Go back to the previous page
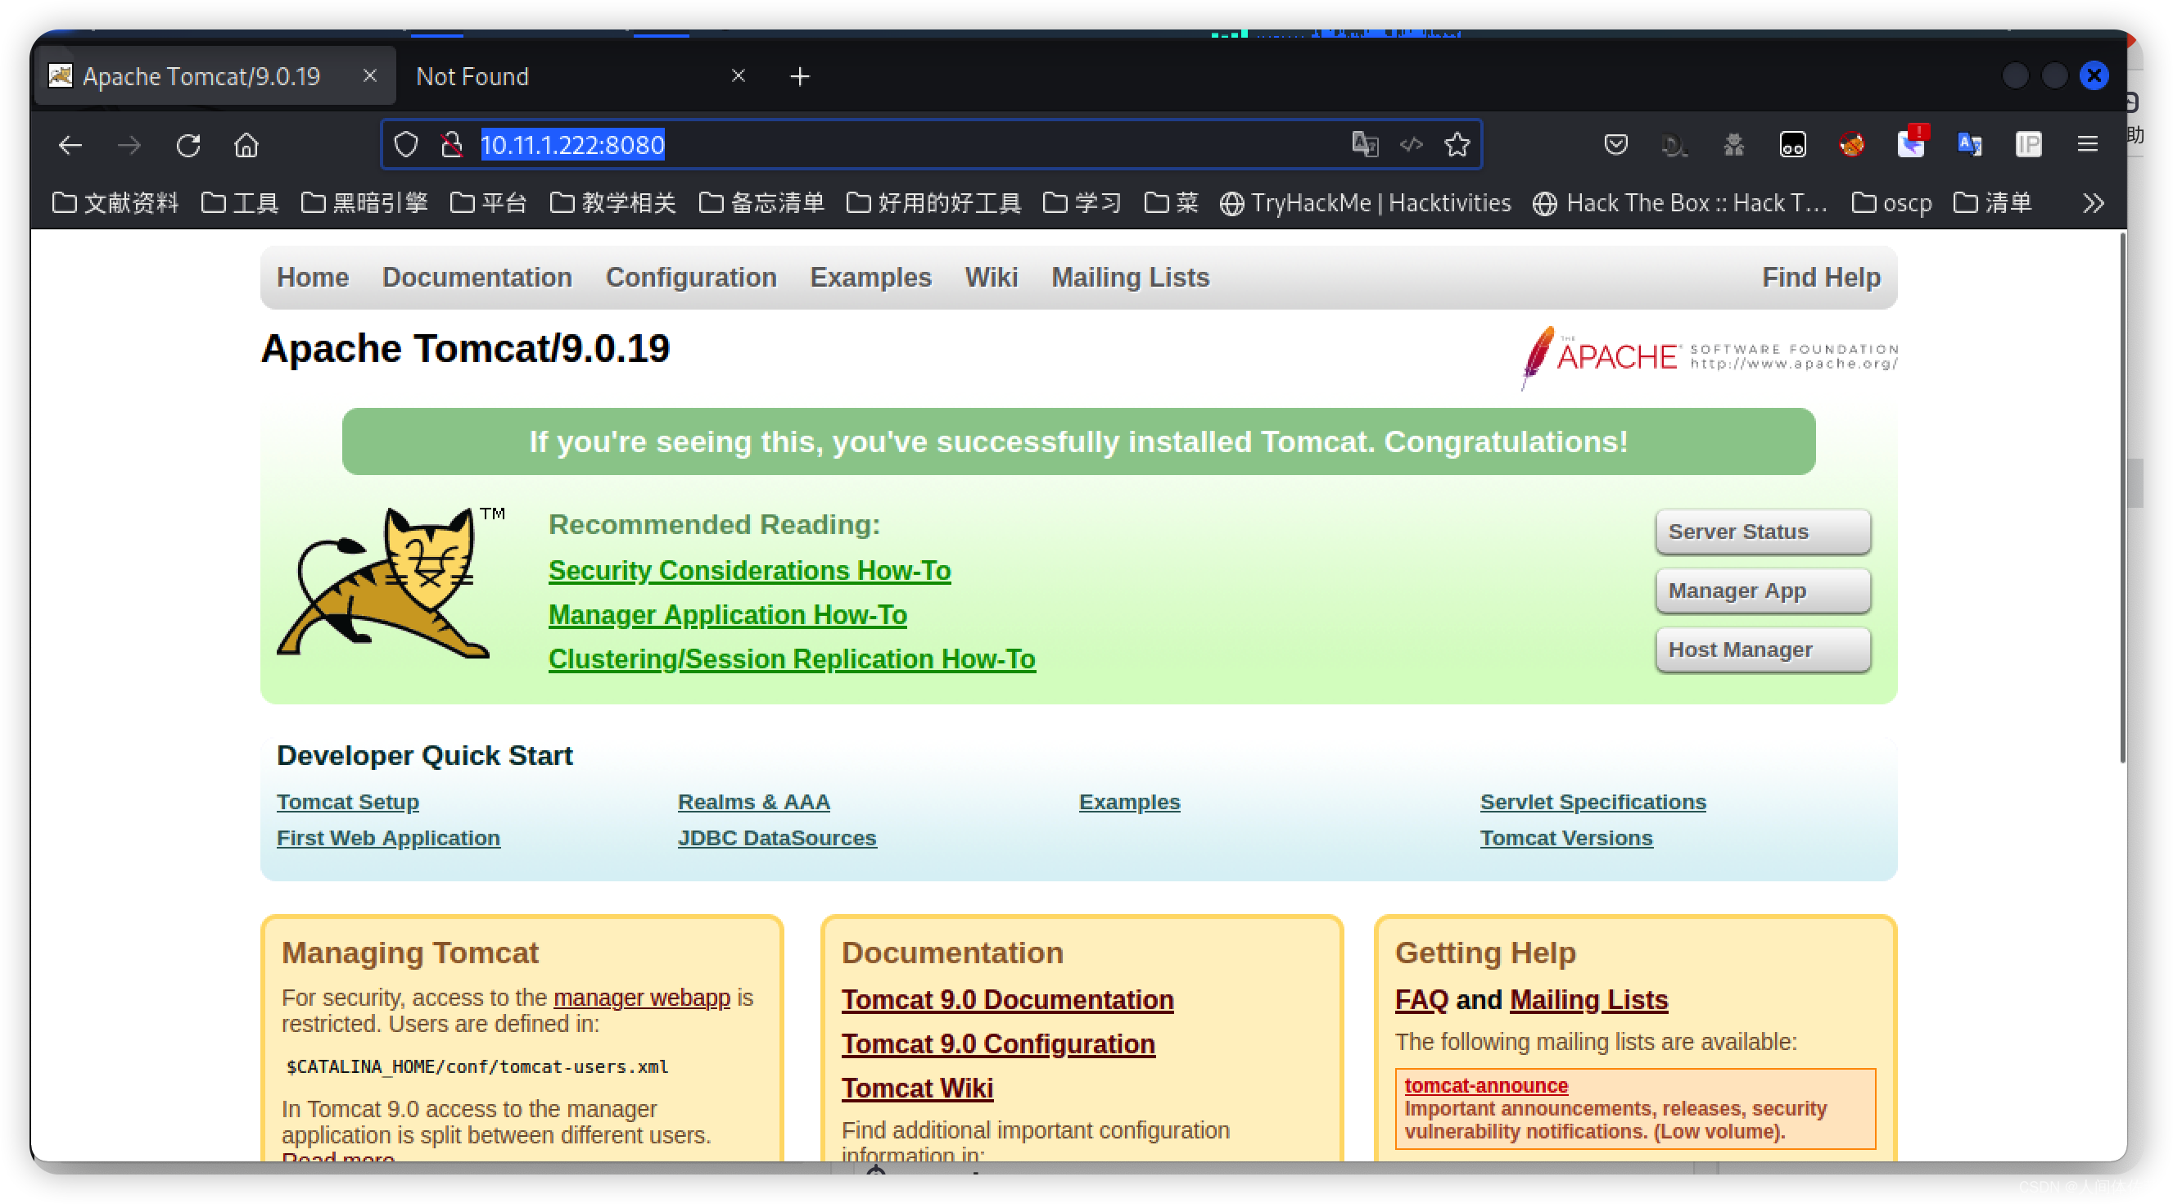Viewport: 2173px width, 1204px height. (x=70, y=145)
